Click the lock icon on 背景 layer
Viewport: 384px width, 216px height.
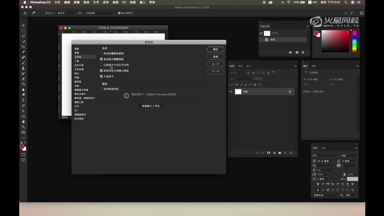tap(290, 92)
